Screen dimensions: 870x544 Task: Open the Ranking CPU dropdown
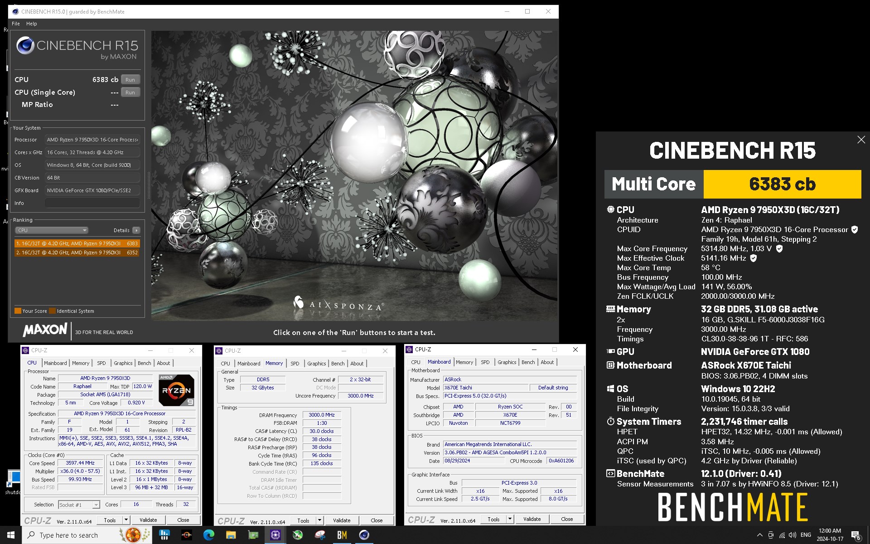click(52, 230)
